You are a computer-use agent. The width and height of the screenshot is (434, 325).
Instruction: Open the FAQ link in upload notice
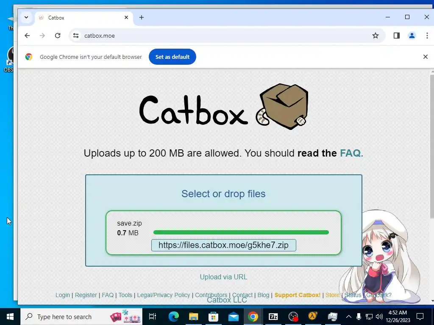[x=351, y=153]
